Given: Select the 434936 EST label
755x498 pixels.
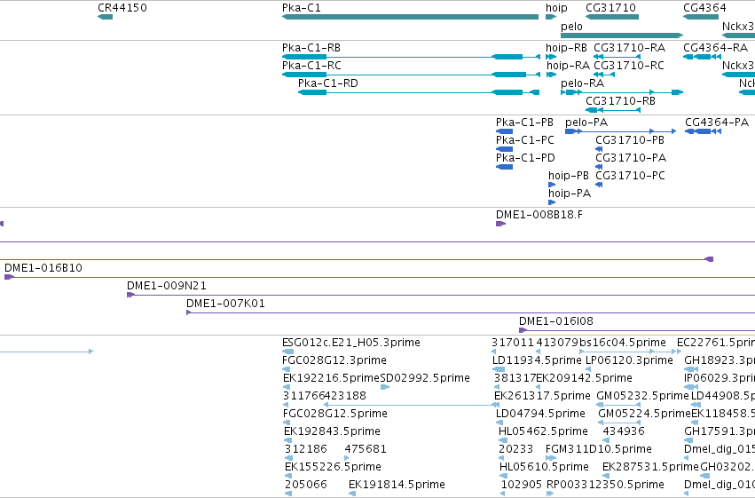Looking at the screenshot, I should (624, 432).
